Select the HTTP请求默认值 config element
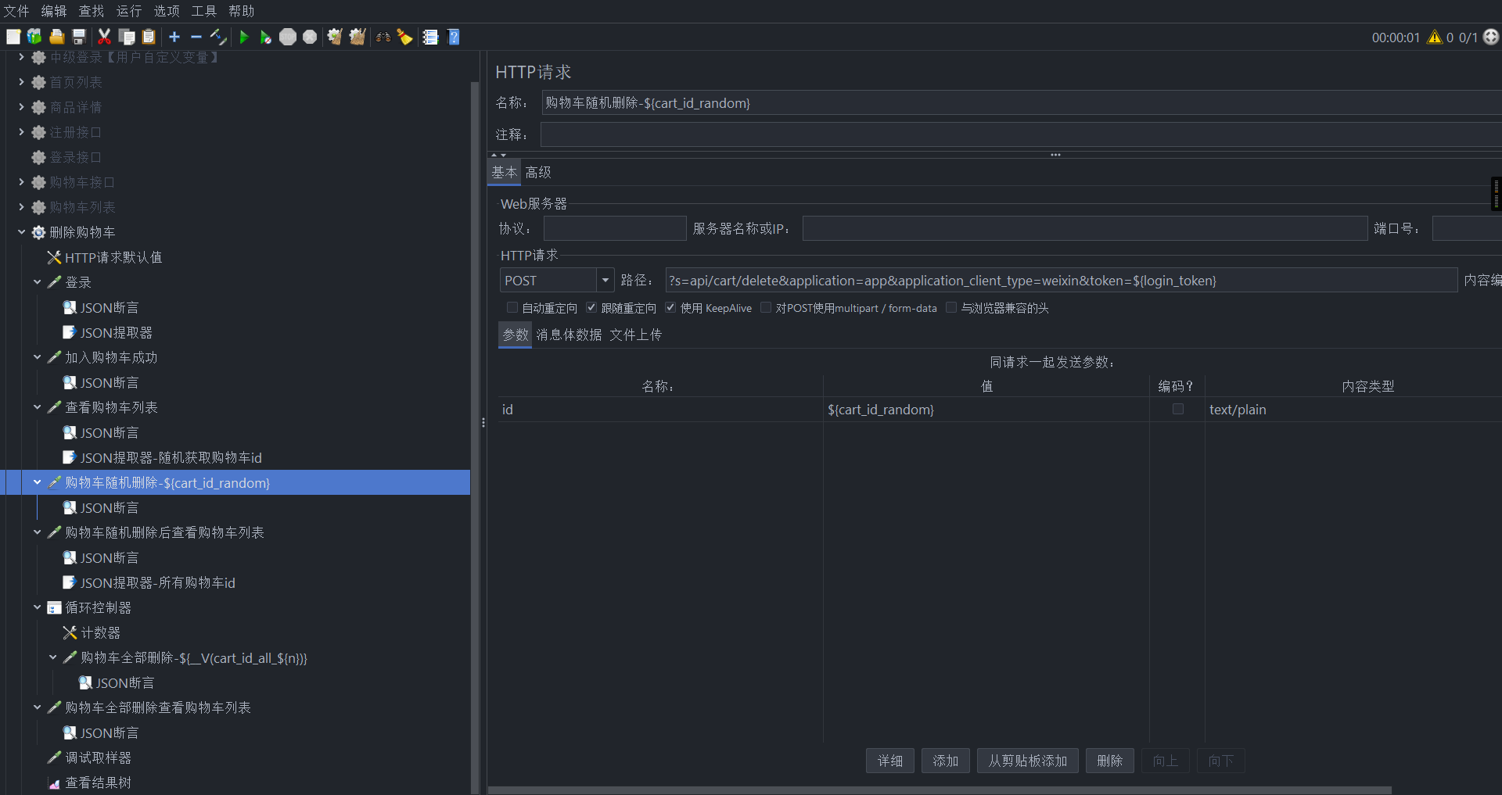 tap(113, 257)
